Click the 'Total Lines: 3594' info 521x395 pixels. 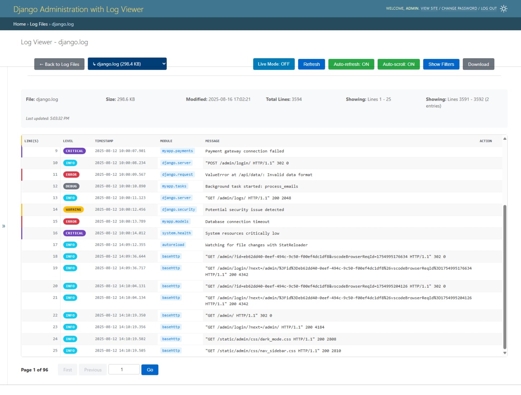284,99
